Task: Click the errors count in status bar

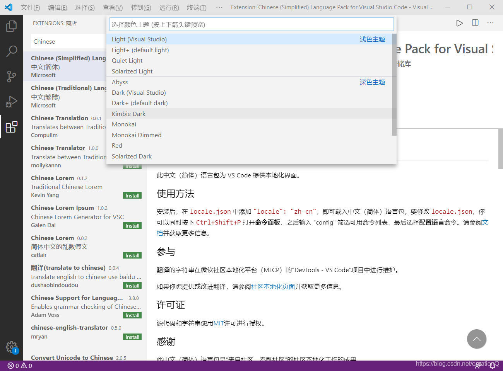Action: [x=13, y=366]
